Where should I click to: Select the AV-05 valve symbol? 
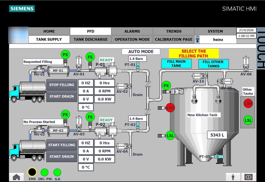coord(225,81)
